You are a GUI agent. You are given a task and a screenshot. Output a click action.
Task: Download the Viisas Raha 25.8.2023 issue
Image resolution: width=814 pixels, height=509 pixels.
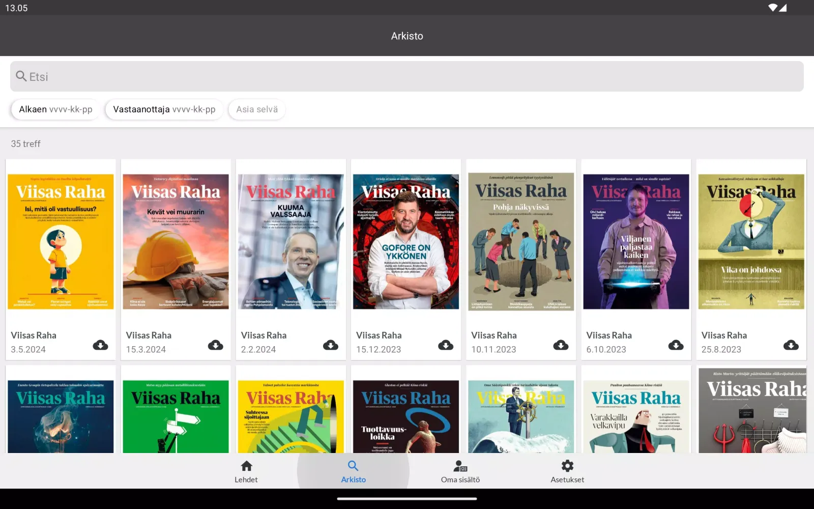coord(791,345)
